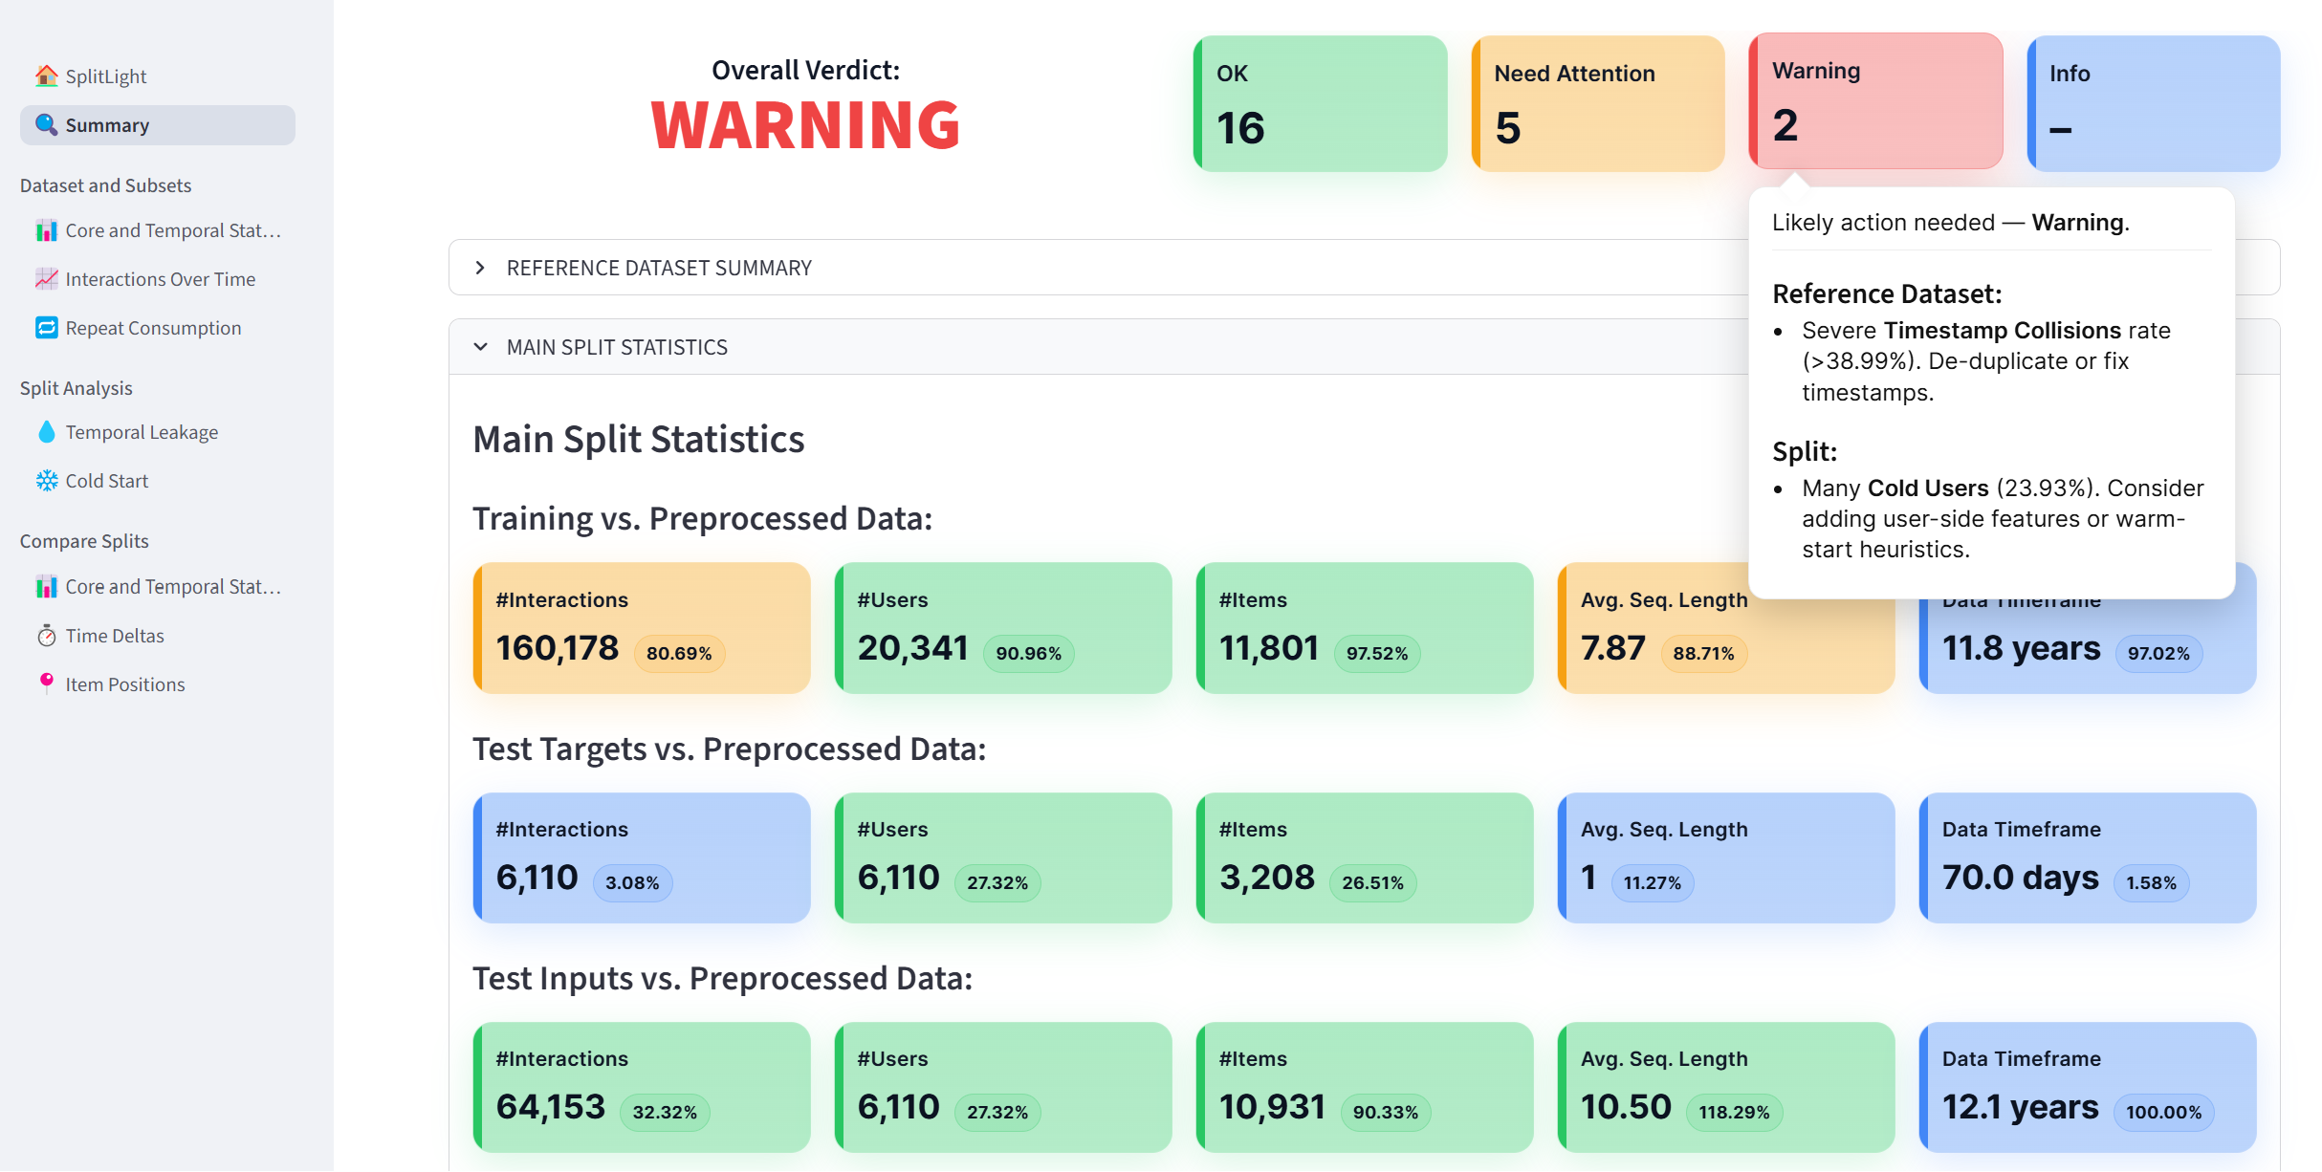Click the red Warning card showing 2
The image size is (2322, 1172).
(1875, 101)
